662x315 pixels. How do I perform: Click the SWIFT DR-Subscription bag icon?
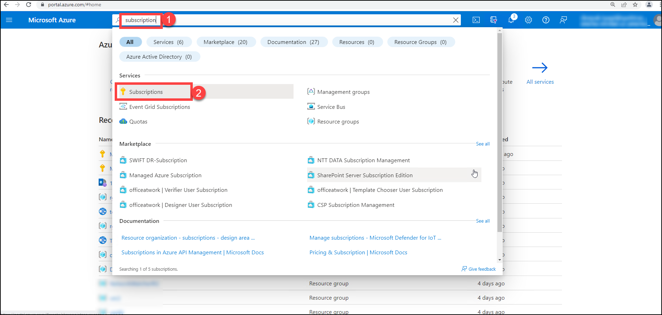tap(123, 160)
